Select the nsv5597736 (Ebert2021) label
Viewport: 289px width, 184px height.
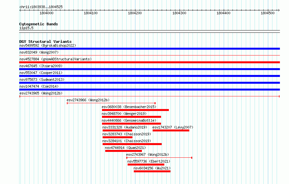[149, 161]
